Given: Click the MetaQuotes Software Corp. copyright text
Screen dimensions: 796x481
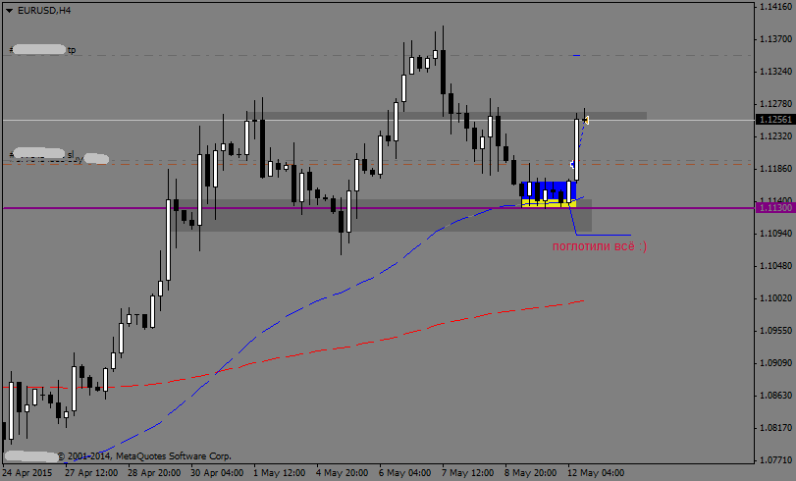Looking at the screenshot, I should (x=144, y=456).
